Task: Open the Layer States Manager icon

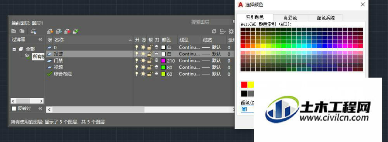Action: (x=34, y=31)
